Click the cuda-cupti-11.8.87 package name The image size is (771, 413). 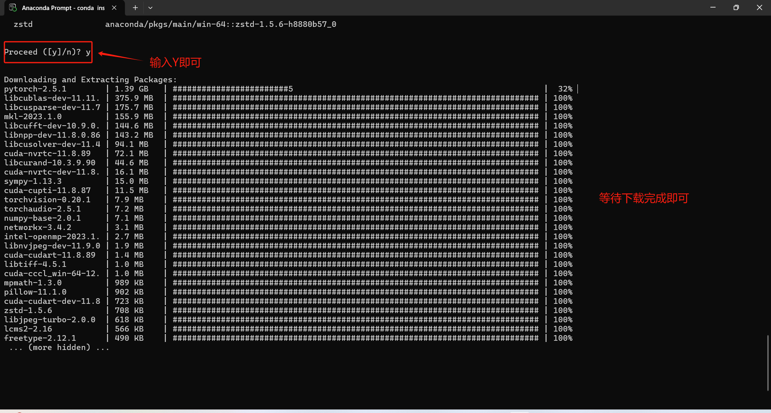click(47, 190)
